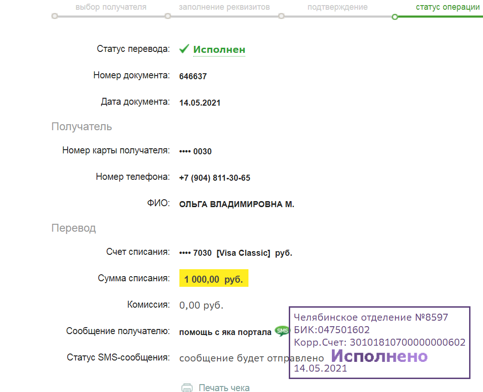Click the БИК:047501602 line in the stamp

(x=332, y=330)
